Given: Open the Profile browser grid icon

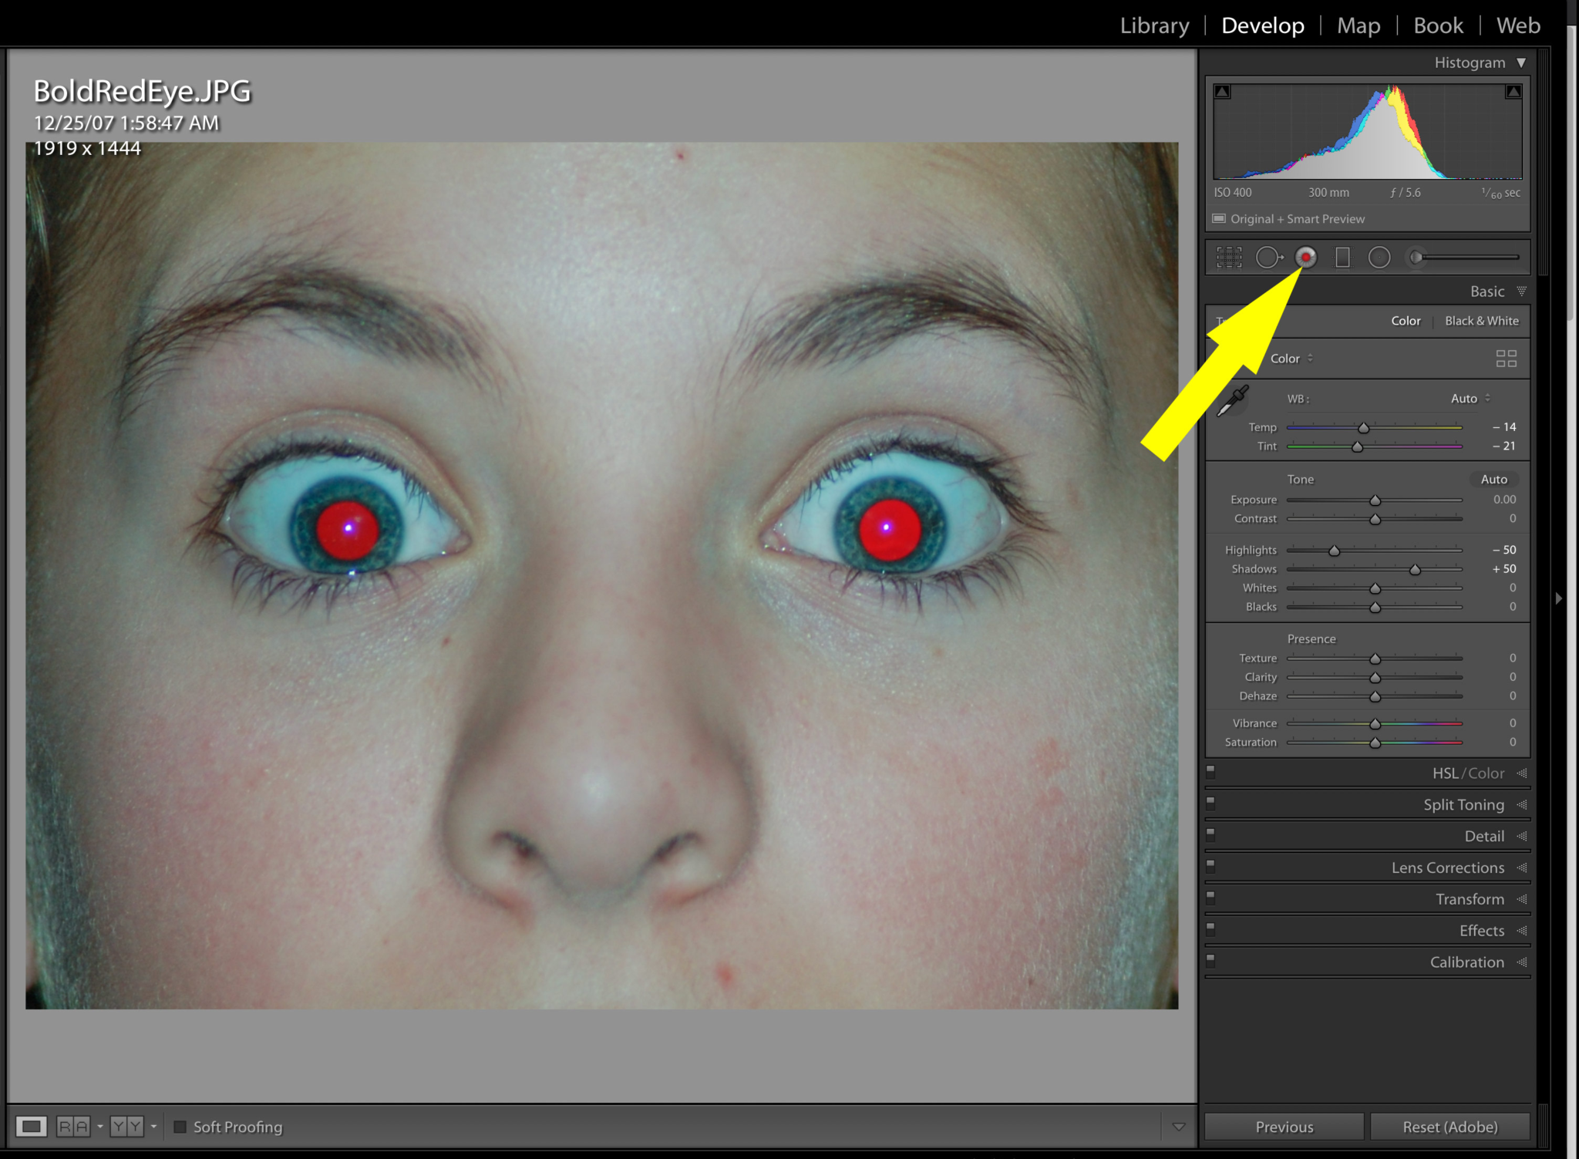Looking at the screenshot, I should tap(1505, 358).
